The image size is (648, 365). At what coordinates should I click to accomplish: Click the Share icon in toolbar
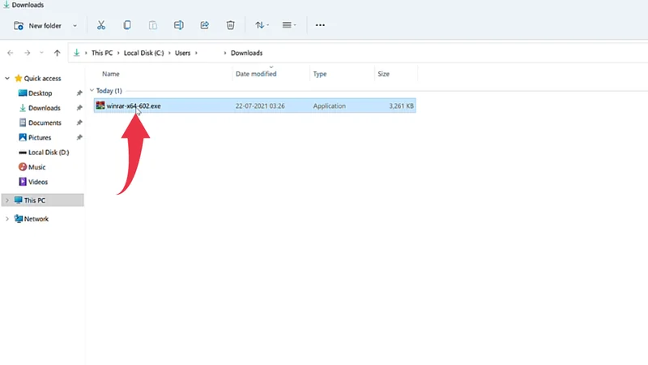[204, 25]
